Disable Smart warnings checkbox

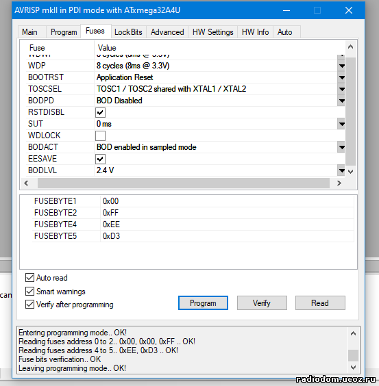(30, 292)
